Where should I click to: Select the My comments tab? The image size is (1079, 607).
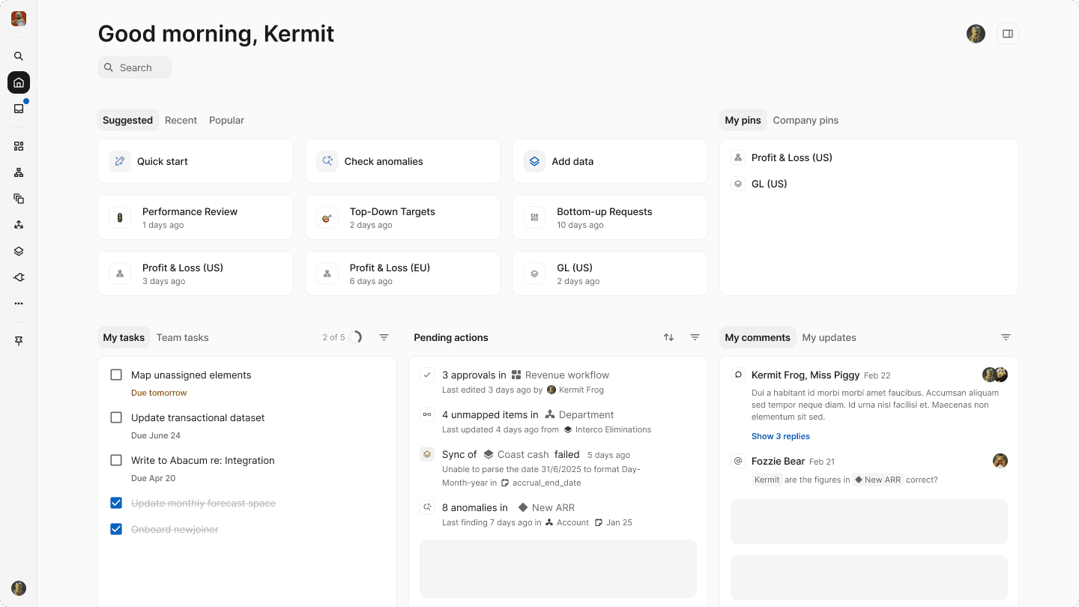(758, 337)
